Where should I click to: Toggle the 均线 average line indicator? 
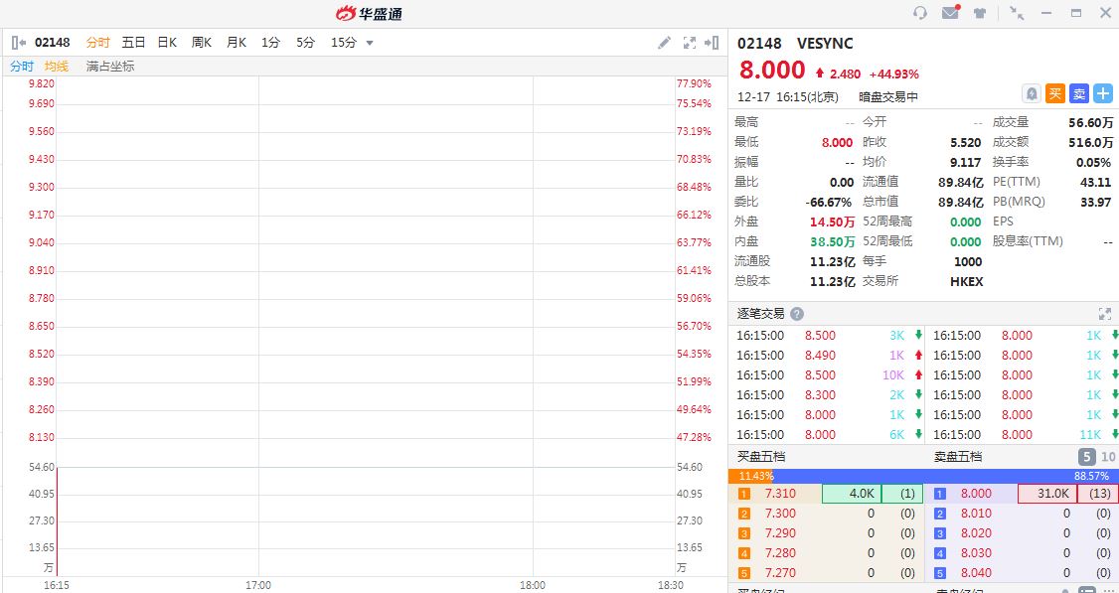point(57,67)
